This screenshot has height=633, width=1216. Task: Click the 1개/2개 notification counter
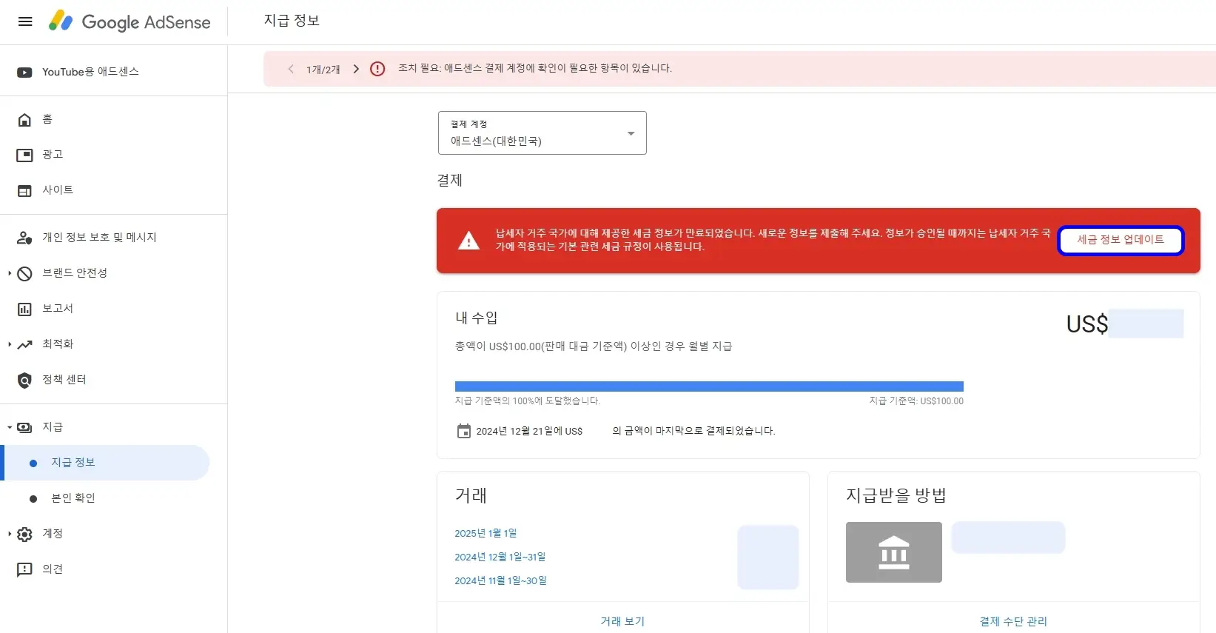323,70
